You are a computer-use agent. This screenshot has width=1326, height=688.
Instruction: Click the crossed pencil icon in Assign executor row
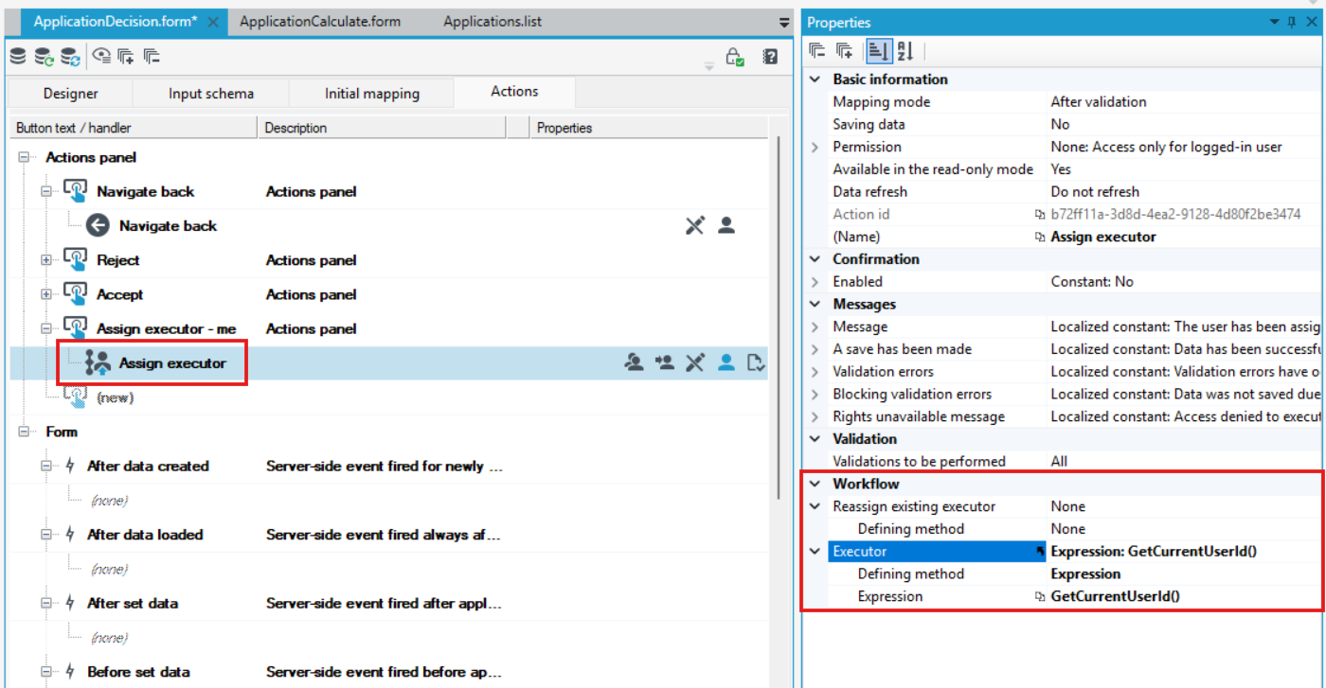[695, 362]
